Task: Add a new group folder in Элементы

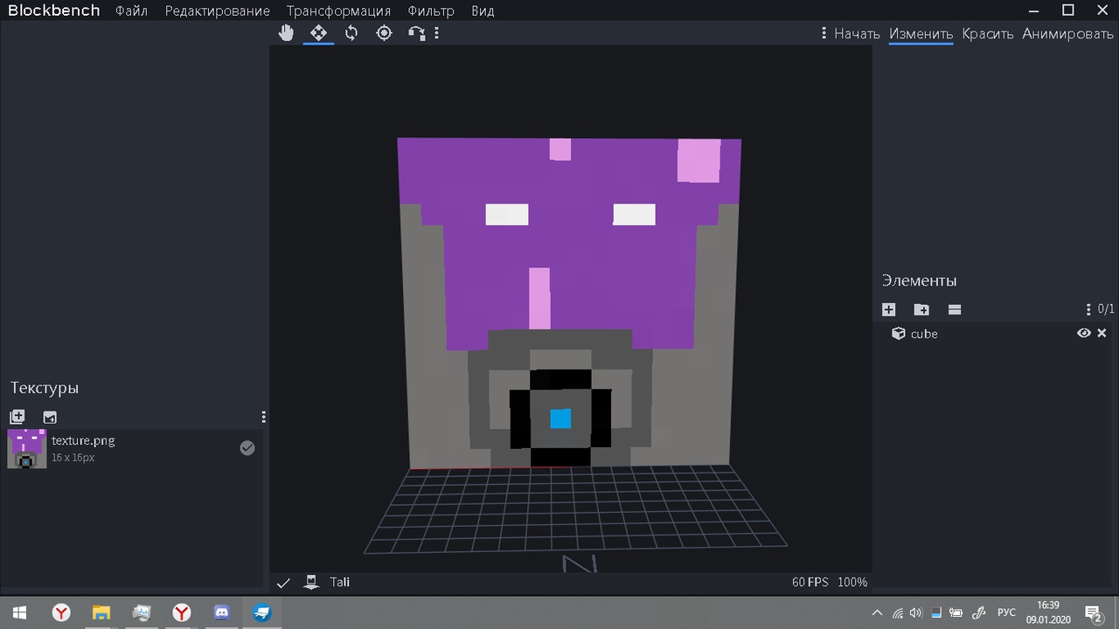Action: (921, 309)
